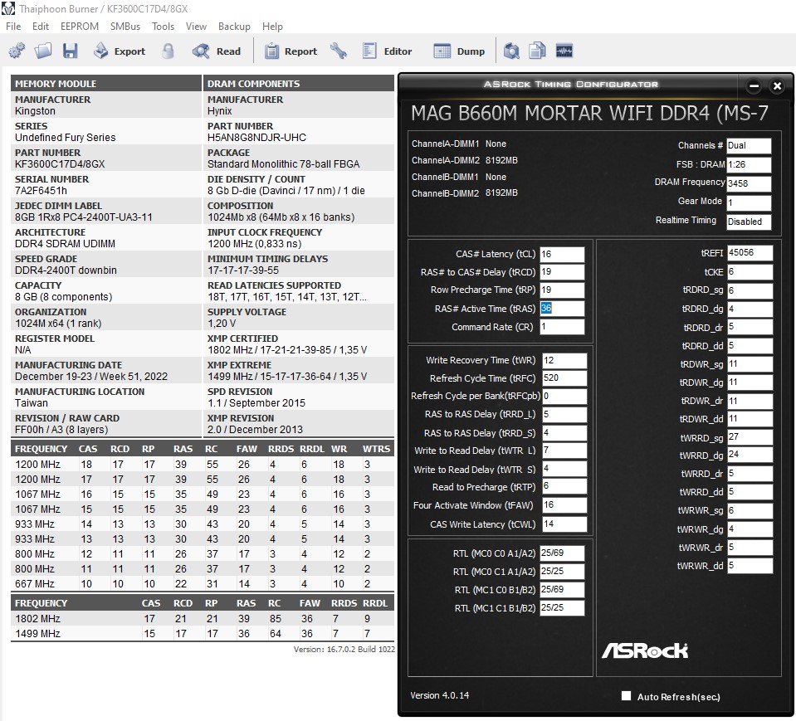This screenshot has height=721, width=796.
Task: Click the tRFCpb field showing 0
Action: (564, 397)
